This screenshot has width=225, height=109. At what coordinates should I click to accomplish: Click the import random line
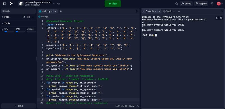point(55,25)
